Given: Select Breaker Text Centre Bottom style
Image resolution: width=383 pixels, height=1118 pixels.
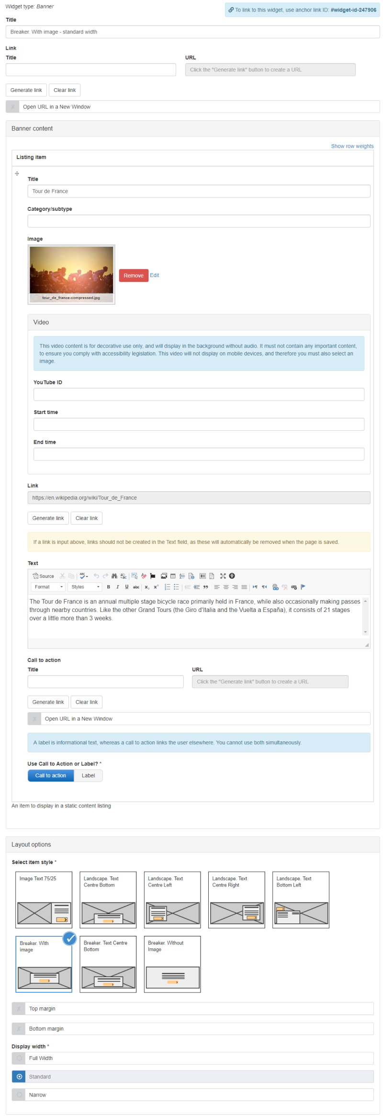Looking at the screenshot, I should tap(108, 964).
